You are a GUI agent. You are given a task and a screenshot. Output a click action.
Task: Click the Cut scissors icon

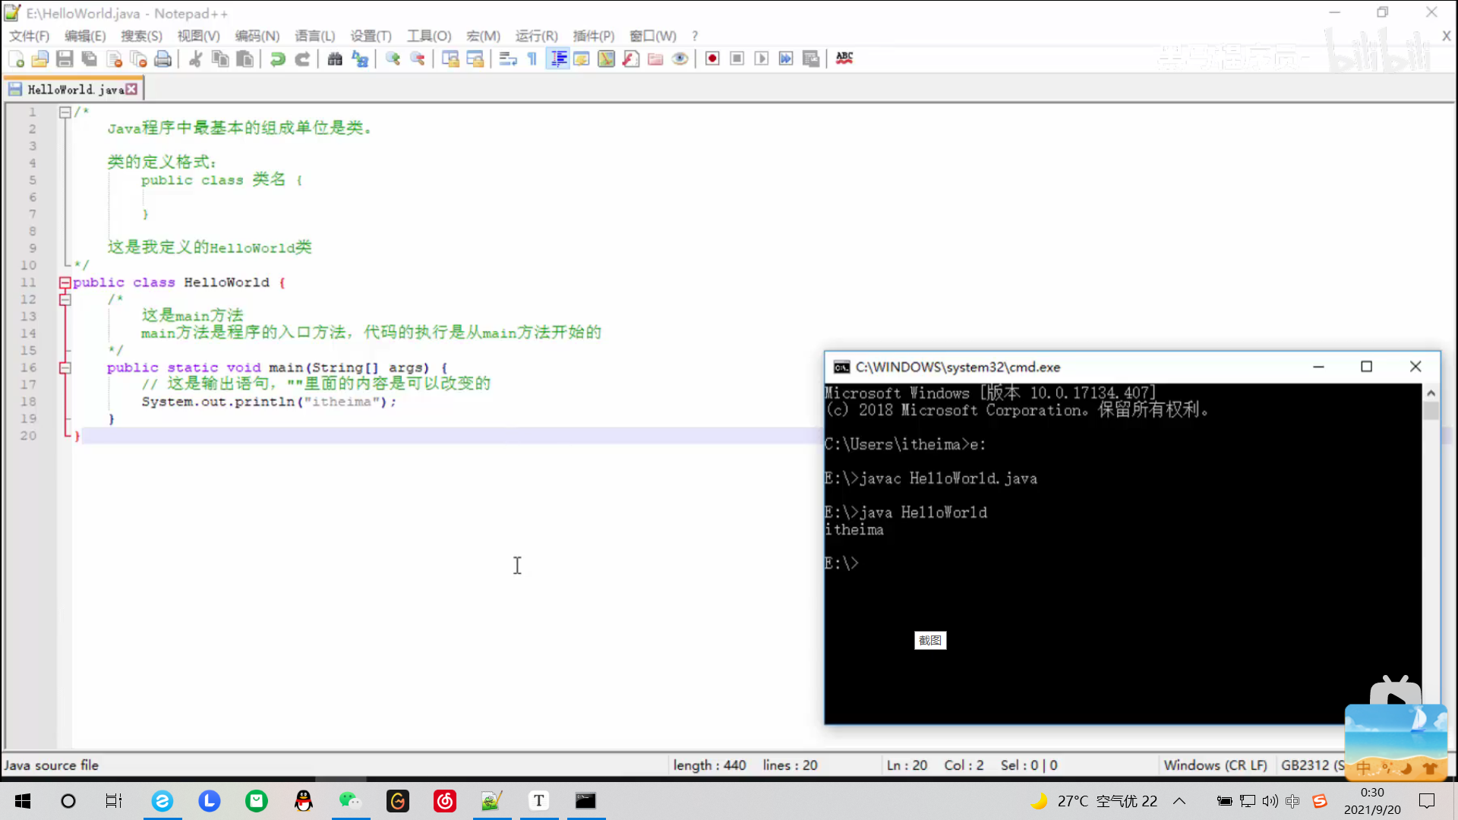click(x=195, y=59)
